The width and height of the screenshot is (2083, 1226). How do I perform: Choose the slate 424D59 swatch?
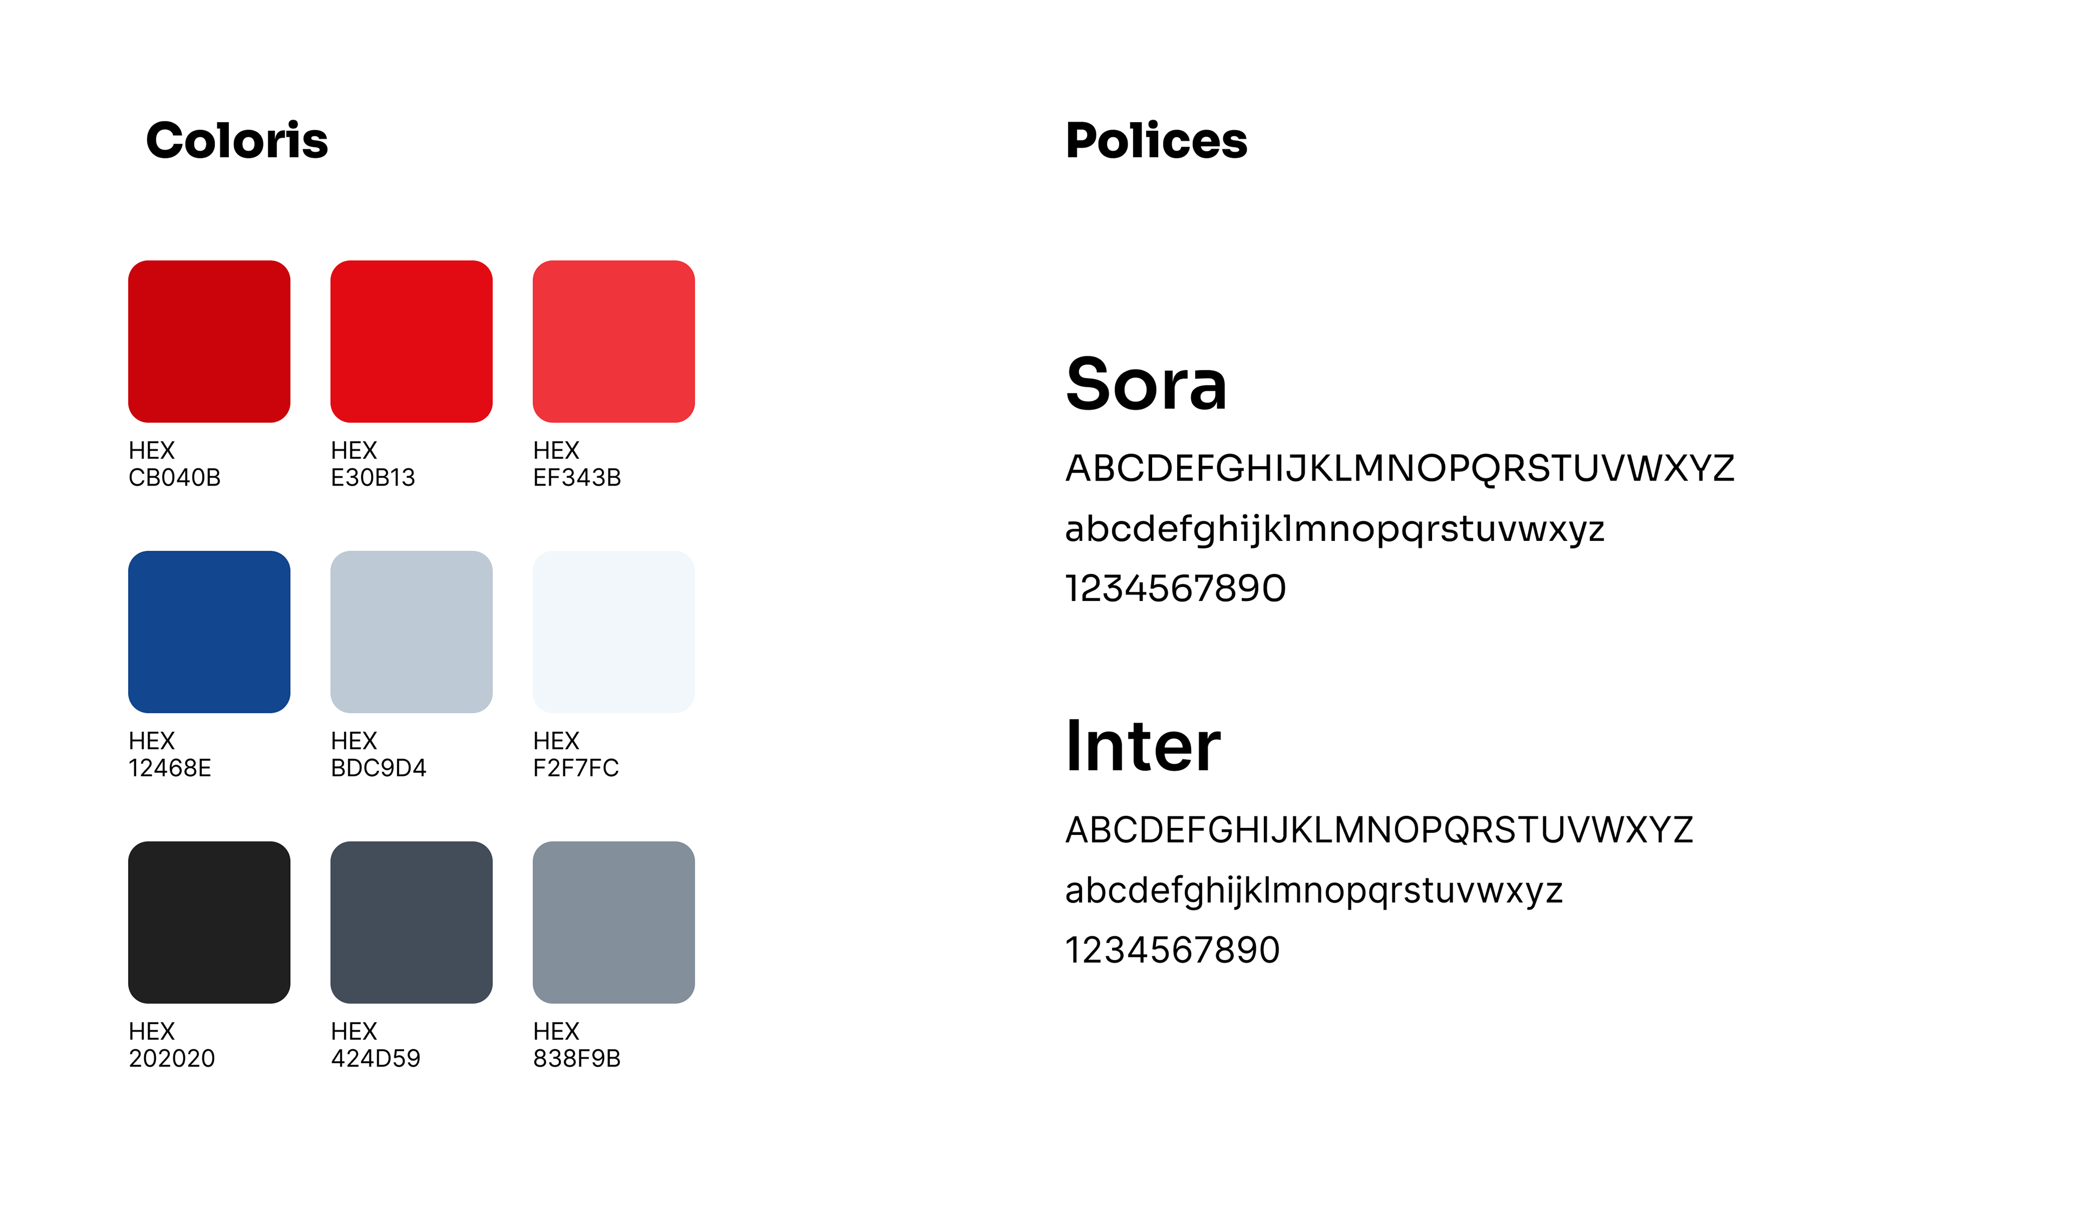[412, 923]
